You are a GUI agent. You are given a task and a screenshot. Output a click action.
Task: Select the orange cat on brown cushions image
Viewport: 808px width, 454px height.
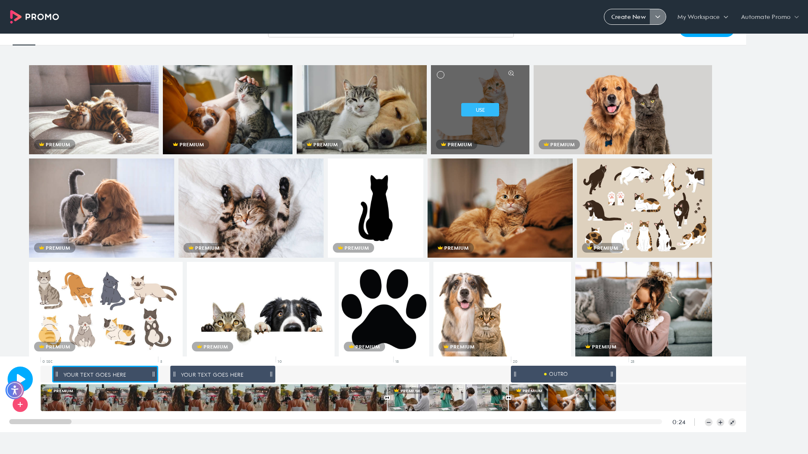(x=500, y=208)
